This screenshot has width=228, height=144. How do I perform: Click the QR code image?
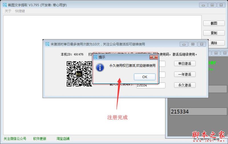(x=80, y=74)
